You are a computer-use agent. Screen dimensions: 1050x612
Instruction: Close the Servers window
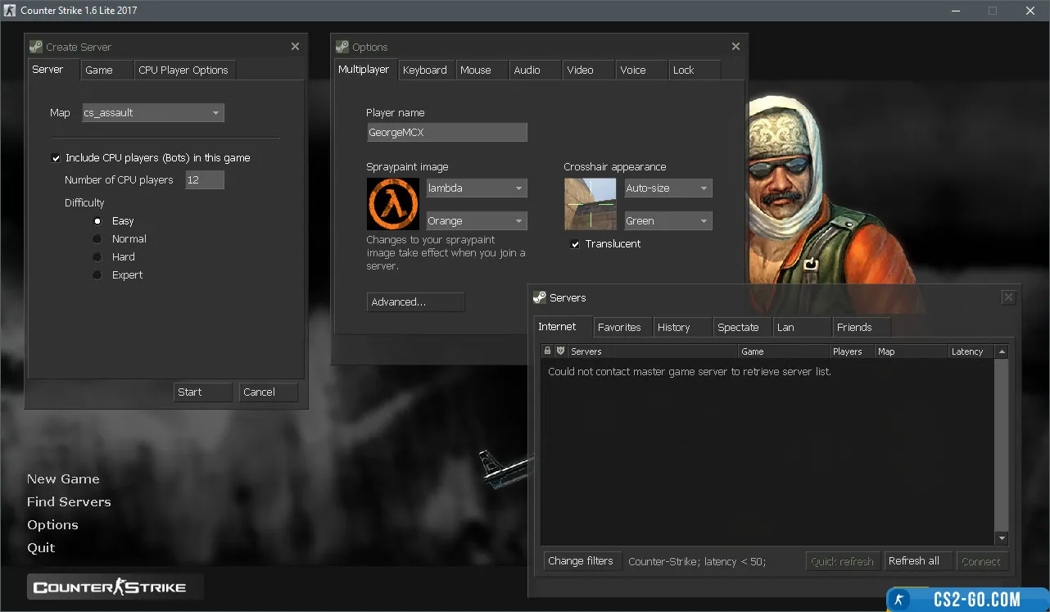click(1008, 297)
